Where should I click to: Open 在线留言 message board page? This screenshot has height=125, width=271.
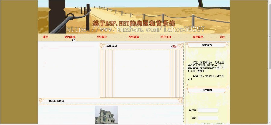(x=134, y=37)
